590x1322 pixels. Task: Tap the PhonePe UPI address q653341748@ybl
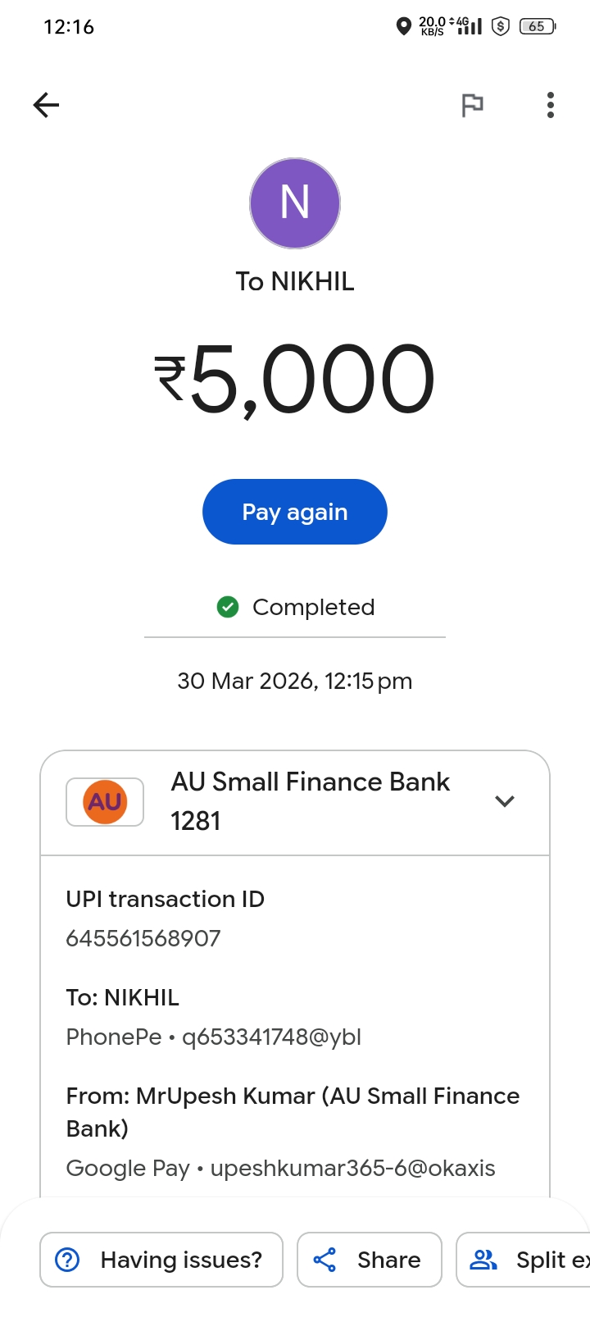coord(271,1037)
